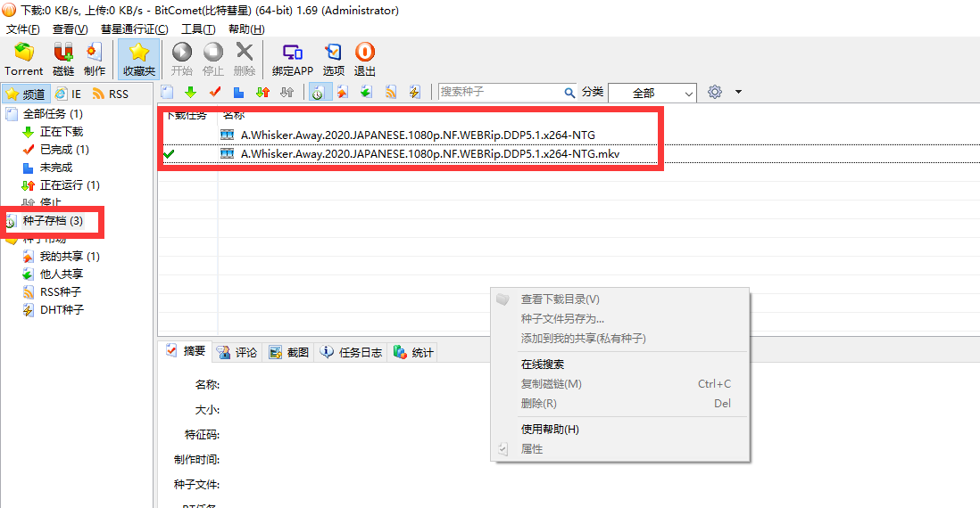Screen dimensions: 980x508
Task: Select 已完成 (1) in the sidebar
Action: tap(64, 150)
